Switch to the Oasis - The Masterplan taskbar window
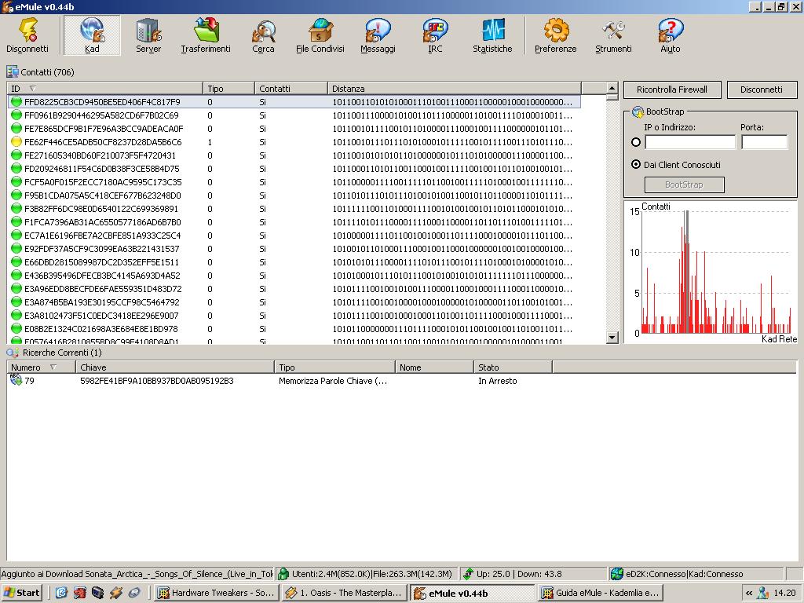 [345, 593]
